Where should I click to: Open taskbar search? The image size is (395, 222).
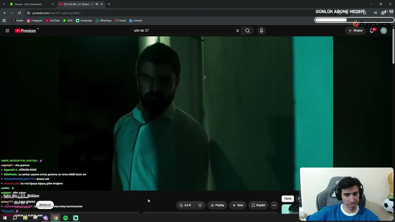coord(15,218)
